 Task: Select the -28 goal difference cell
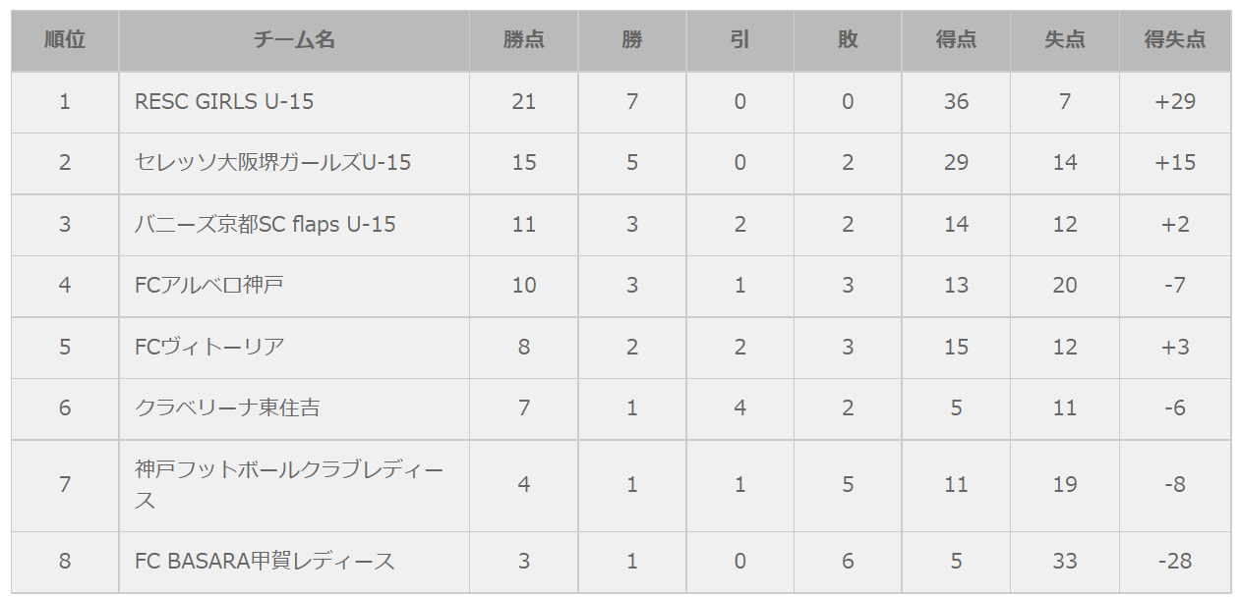(1175, 561)
